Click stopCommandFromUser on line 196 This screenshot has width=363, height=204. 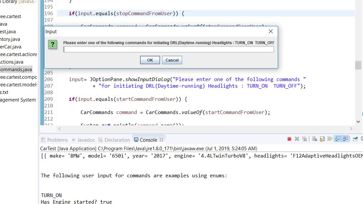pos(145,14)
